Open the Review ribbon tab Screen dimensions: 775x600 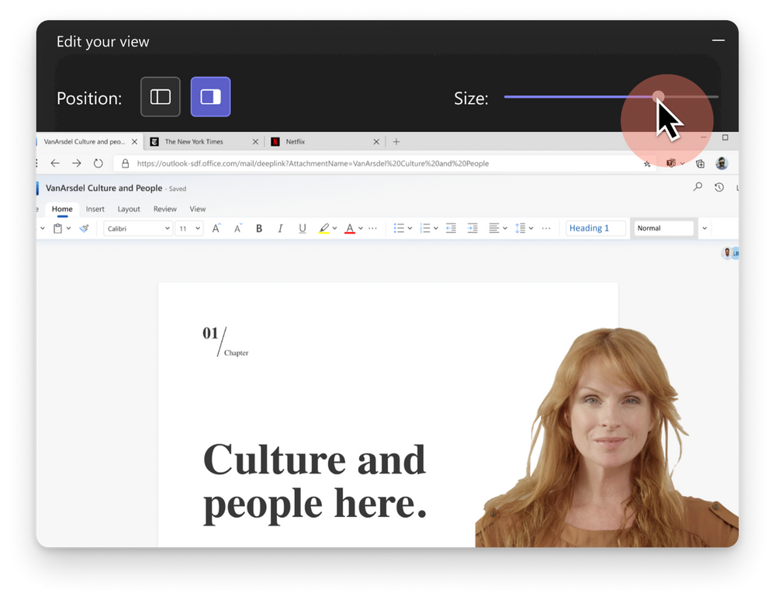click(x=164, y=210)
